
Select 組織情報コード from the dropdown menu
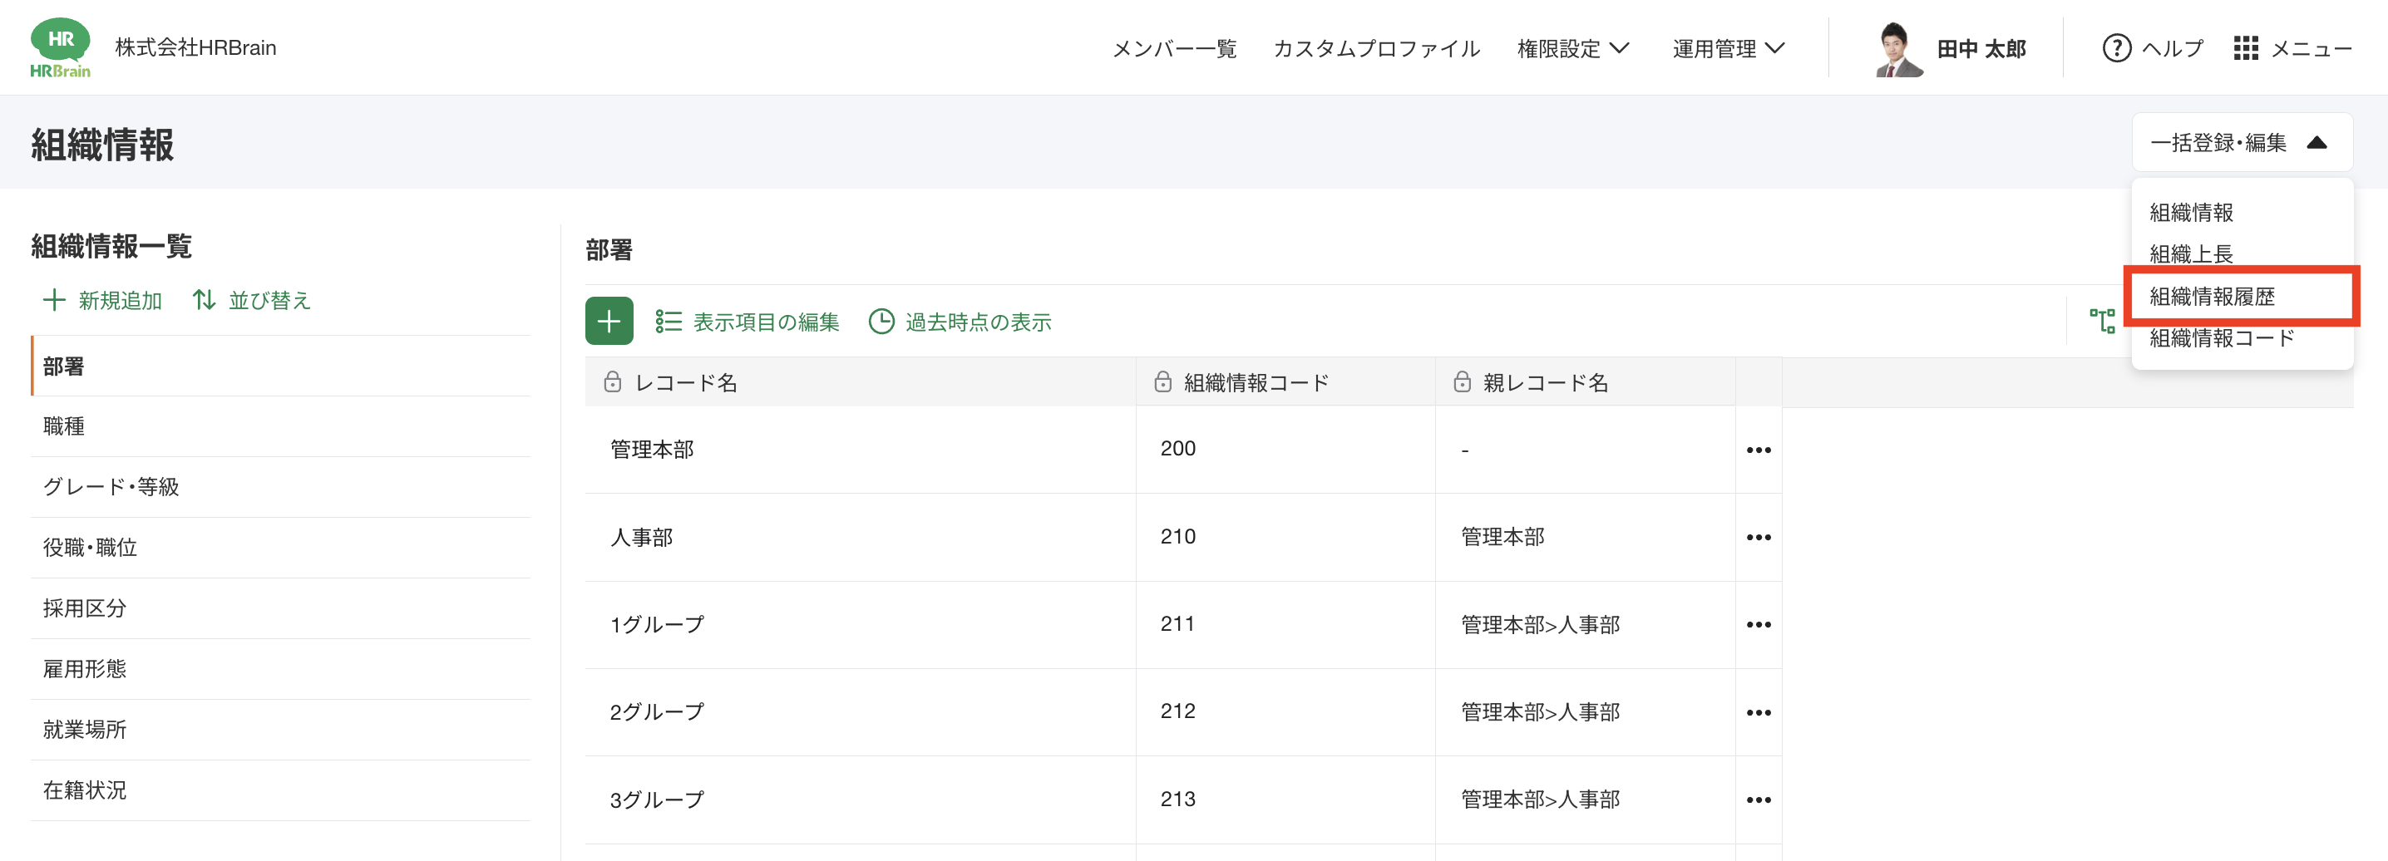[x=2221, y=338]
